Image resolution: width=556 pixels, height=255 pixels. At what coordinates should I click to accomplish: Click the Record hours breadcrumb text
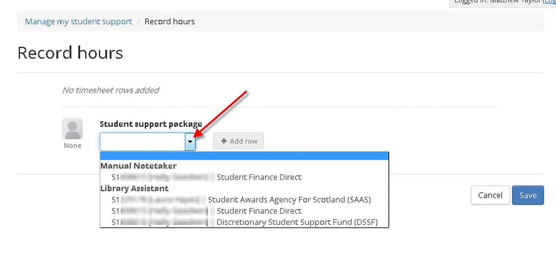point(170,21)
